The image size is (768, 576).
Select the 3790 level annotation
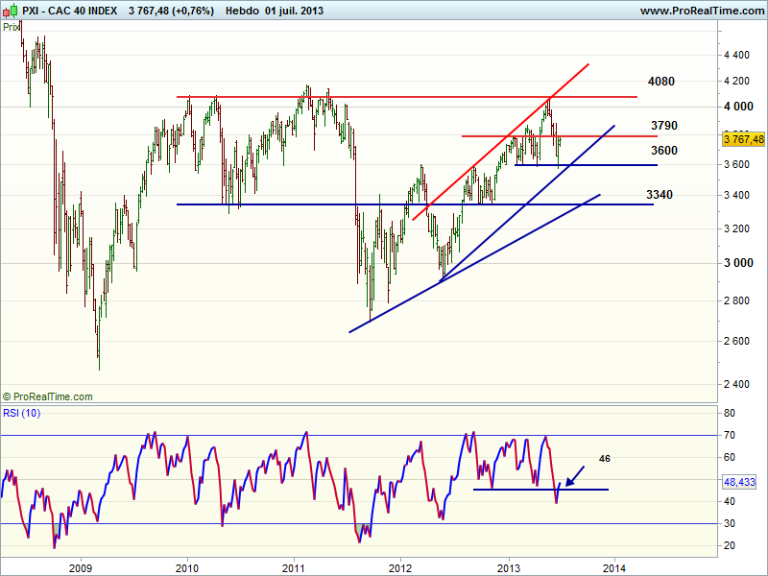tap(664, 126)
